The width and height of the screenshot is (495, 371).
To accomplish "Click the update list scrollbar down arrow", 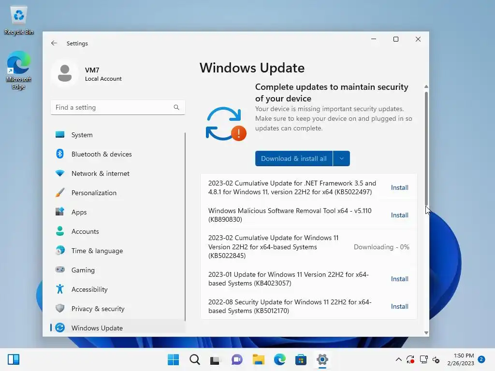I will click(426, 332).
